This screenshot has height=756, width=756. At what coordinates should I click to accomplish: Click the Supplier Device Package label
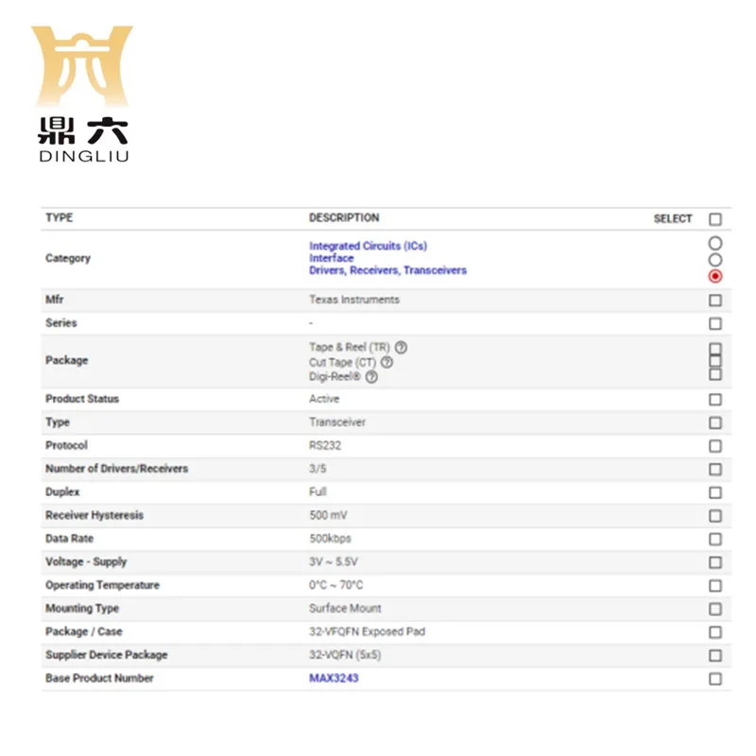pyautogui.click(x=107, y=655)
